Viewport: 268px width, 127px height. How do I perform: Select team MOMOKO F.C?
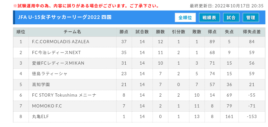(47, 106)
